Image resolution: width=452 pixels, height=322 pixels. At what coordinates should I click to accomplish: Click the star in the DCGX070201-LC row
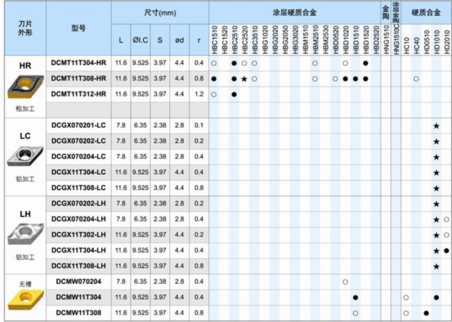[x=436, y=126]
